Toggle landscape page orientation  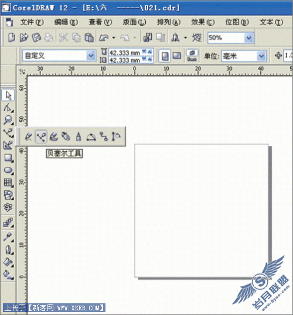(x=177, y=56)
